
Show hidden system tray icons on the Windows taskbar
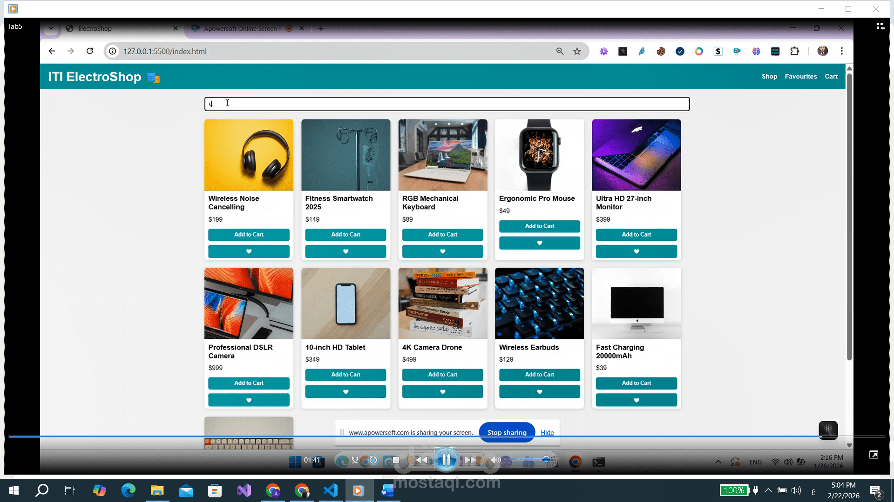[x=768, y=490]
